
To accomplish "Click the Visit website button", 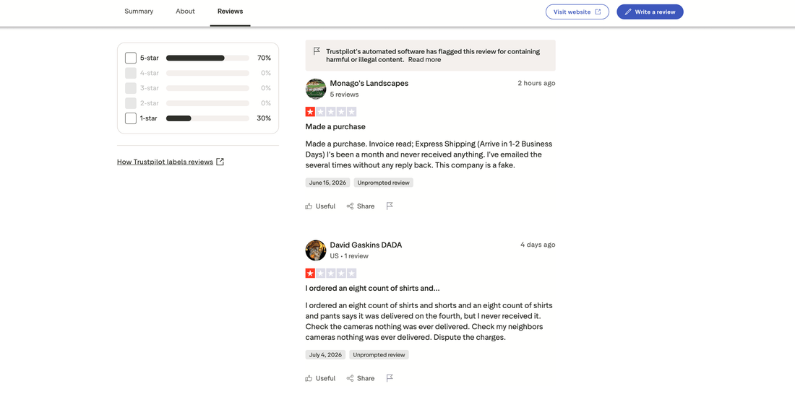I will tap(577, 12).
